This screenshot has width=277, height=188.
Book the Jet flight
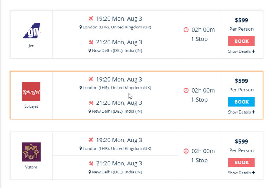[x=241, y=41]
